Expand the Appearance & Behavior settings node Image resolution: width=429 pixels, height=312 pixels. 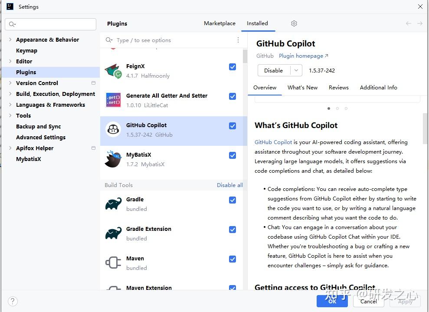click(10, 39)
